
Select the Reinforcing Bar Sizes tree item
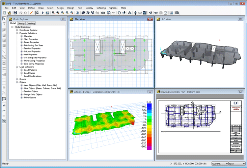click(34, 46)
